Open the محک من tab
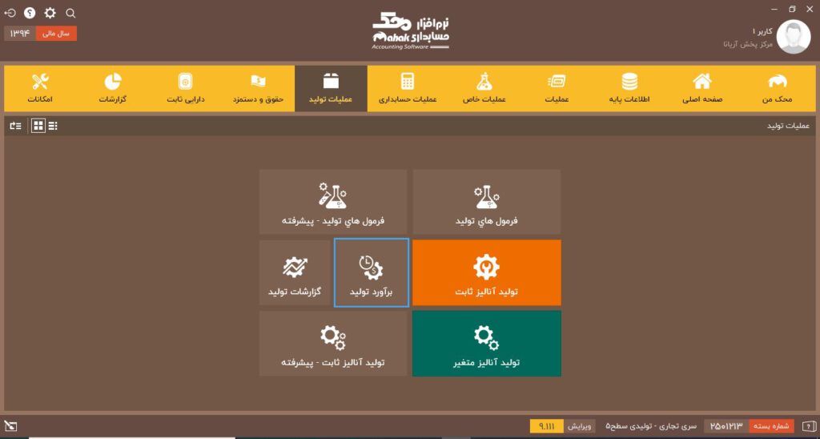 click(777, 88)
